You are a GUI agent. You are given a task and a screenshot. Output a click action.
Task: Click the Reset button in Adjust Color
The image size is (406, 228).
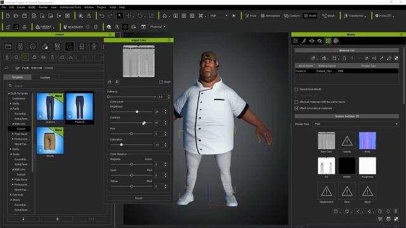coord(138,198)
